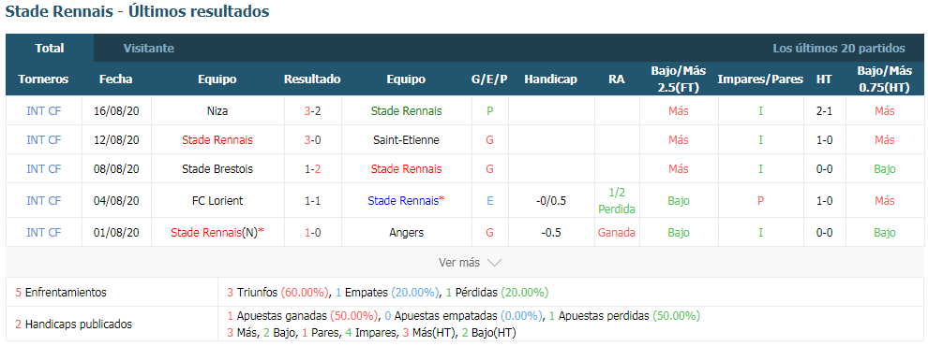Switch to the Visitante tab
928x346 pixels.
(x=148, y=49)
